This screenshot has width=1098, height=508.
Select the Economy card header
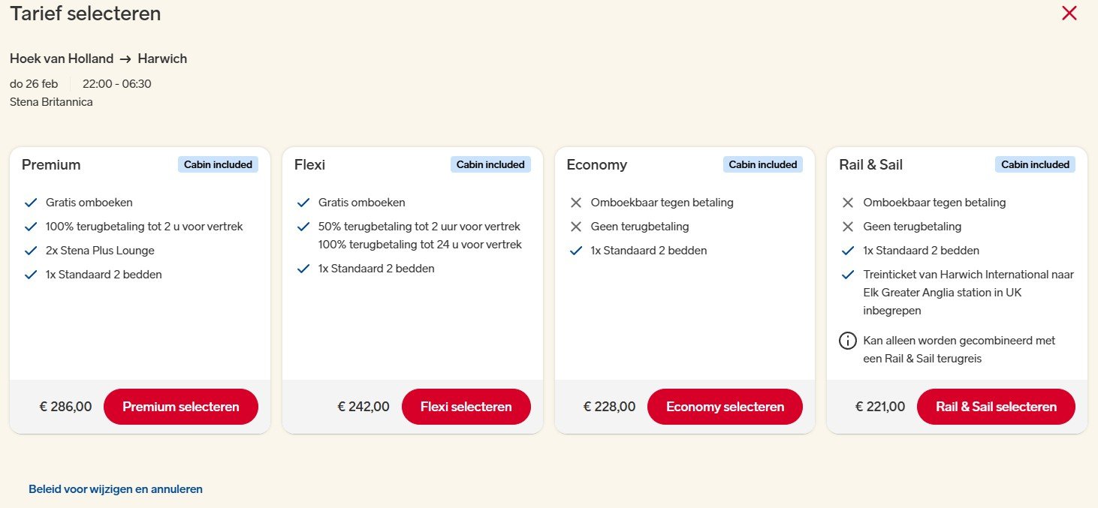(x=597, y=164)
